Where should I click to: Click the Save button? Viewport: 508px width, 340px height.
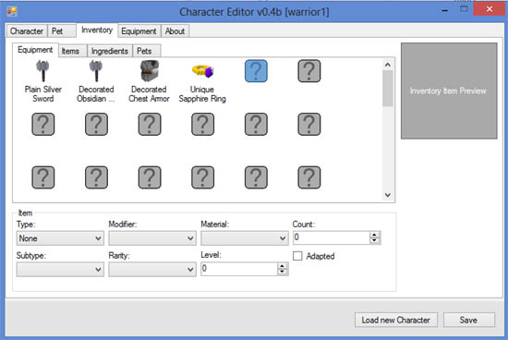(x=469, y=320)
